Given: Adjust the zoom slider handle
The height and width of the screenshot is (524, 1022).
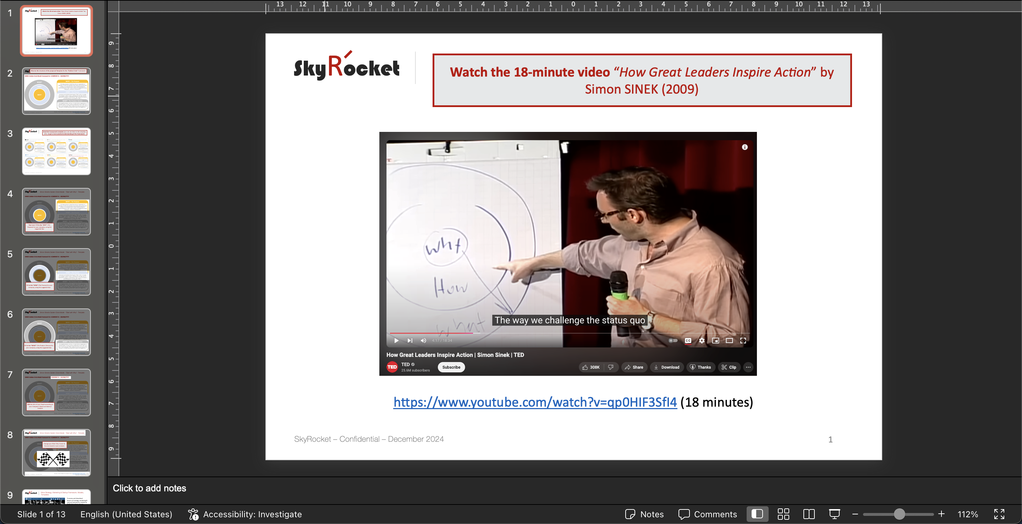Looking at the screenshot, I should click(899, 514).
